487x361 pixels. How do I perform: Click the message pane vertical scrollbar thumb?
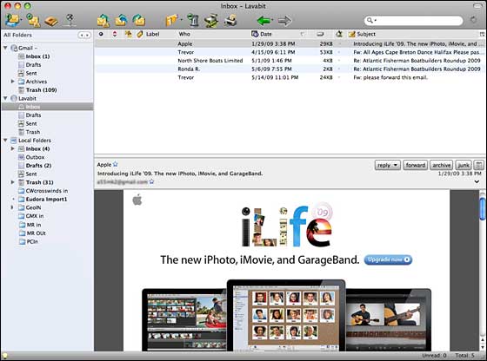(483, 208)
